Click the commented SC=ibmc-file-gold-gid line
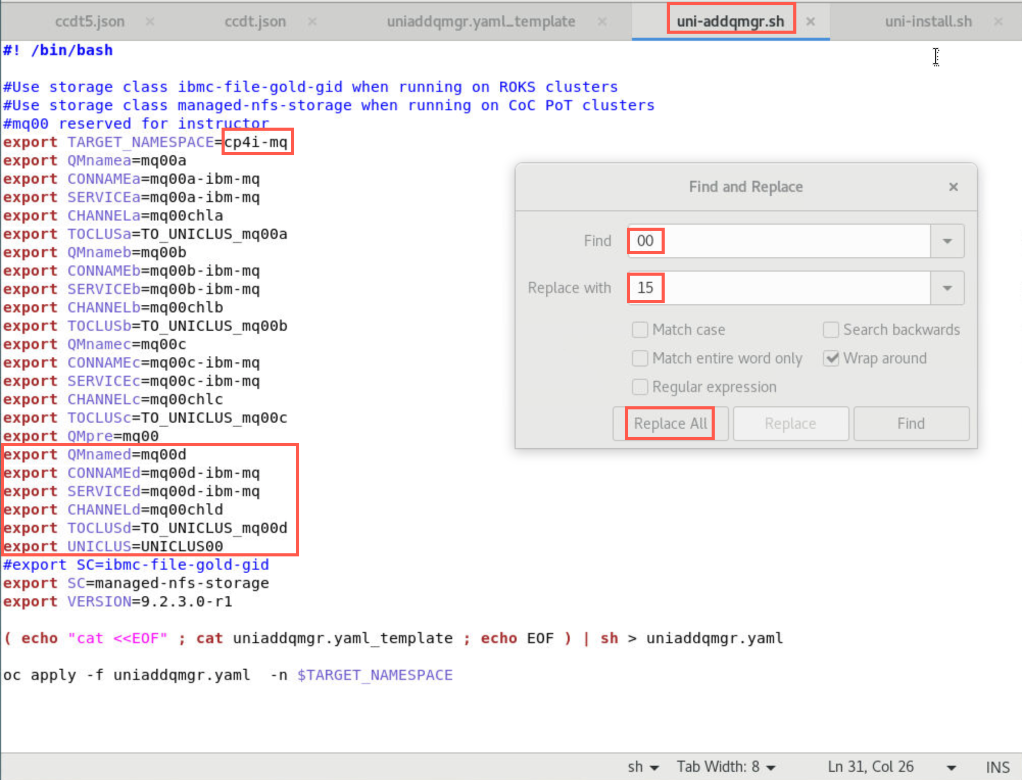Viewport: 1022px width, 780px height. 136,565
